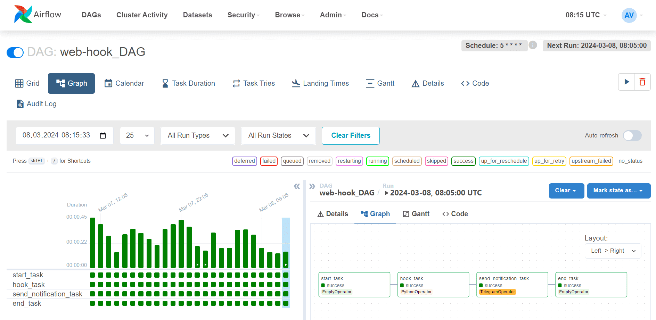This screenshot has height=320, width=656.
Task: Switch to the Gantt tab in run panel
Action: click(416, 214)
